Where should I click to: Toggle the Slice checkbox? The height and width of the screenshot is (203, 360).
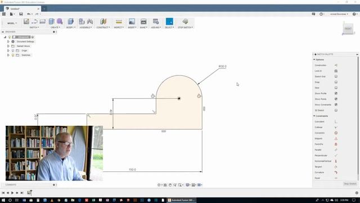click(x=336, y=88)
